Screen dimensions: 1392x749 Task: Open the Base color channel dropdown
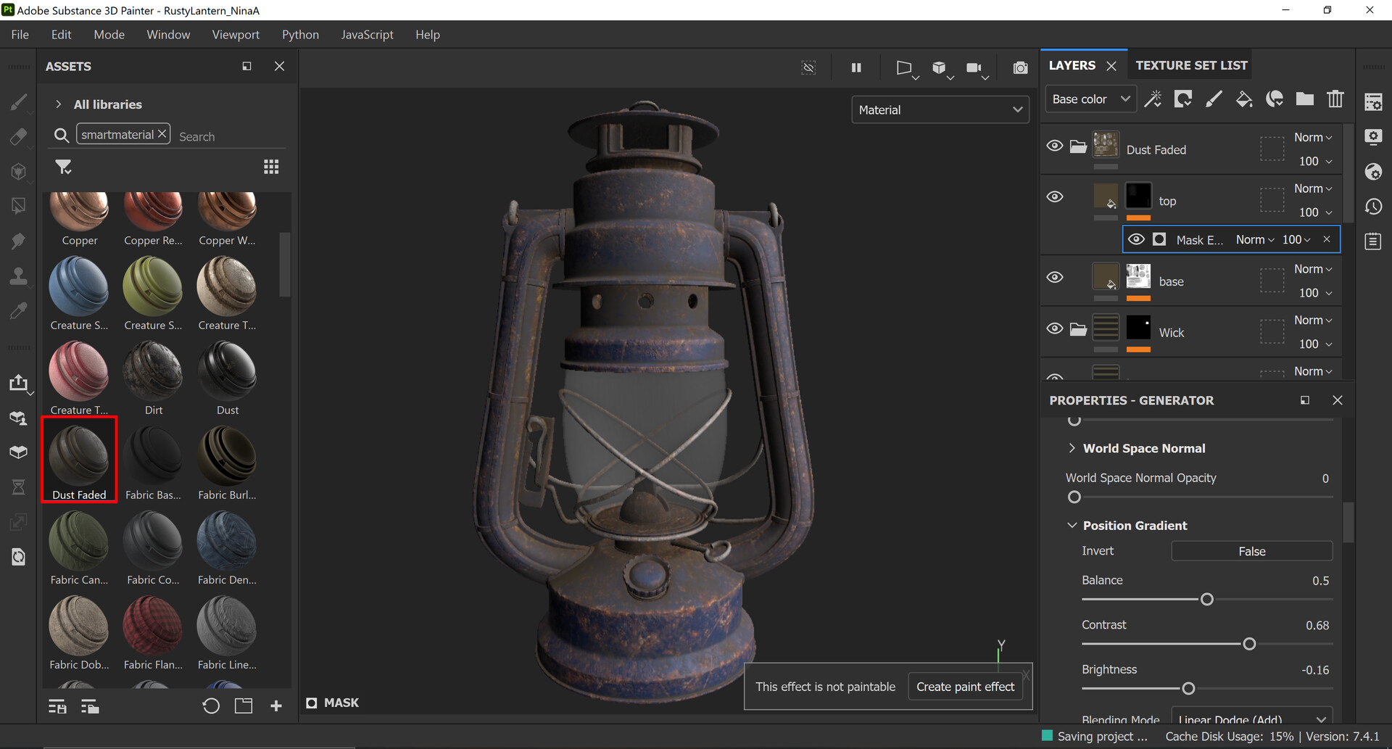point(1090,99)
